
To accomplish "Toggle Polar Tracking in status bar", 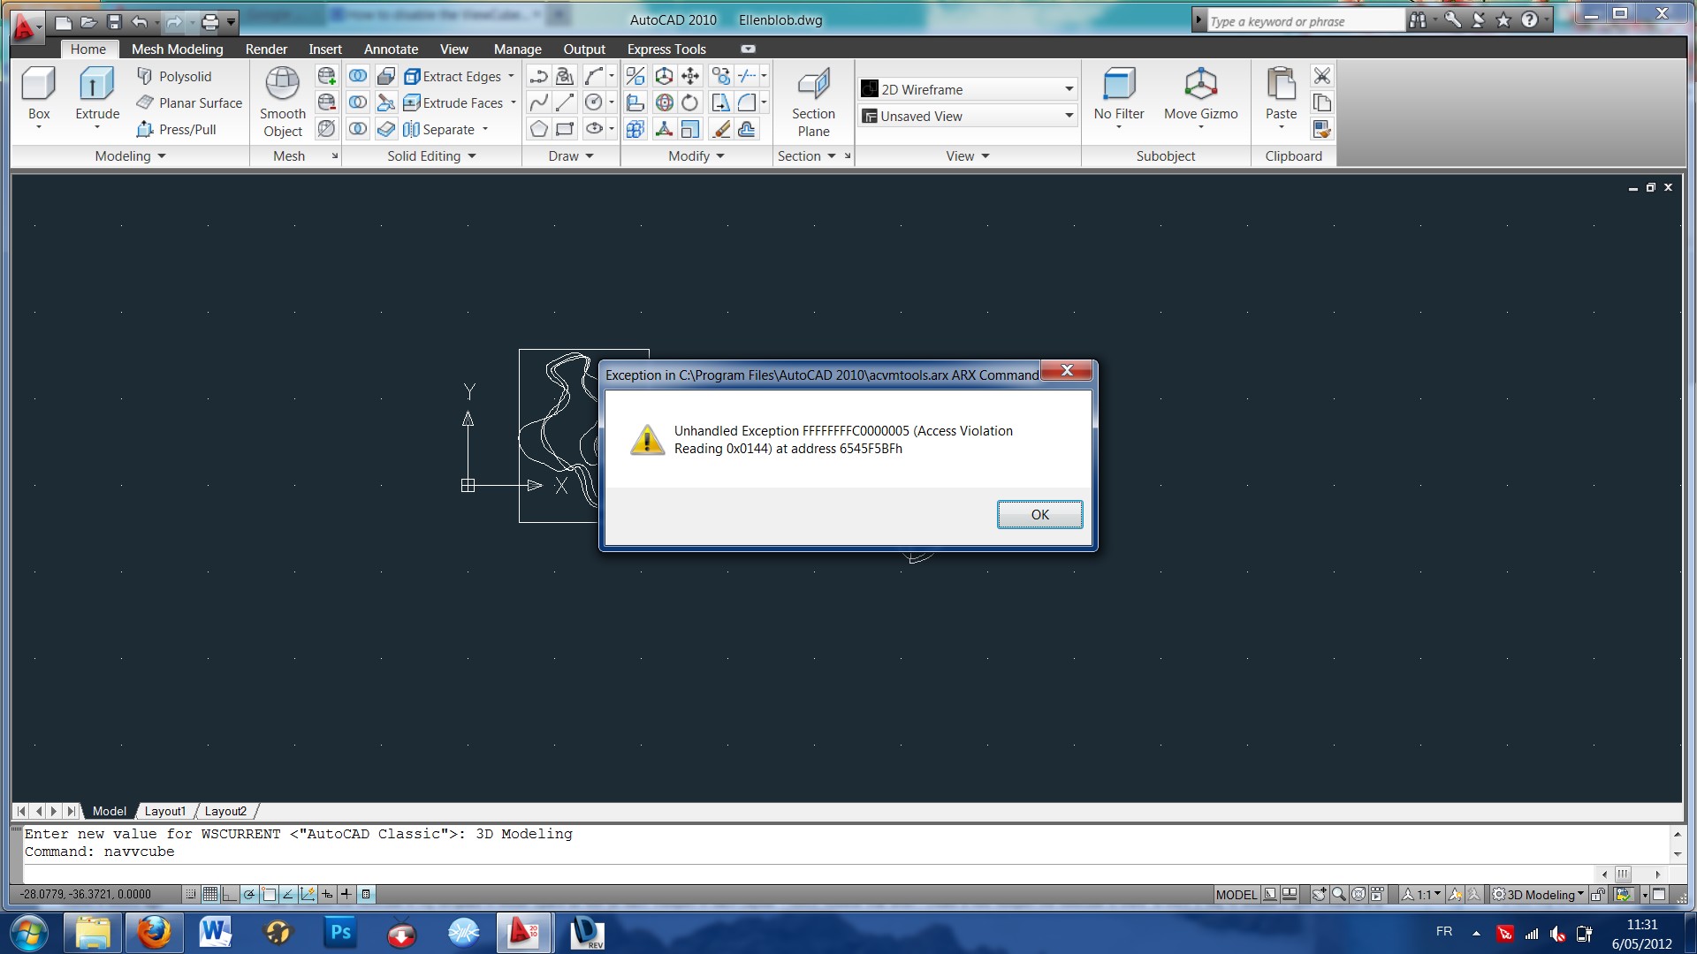I will click(249, 894).
